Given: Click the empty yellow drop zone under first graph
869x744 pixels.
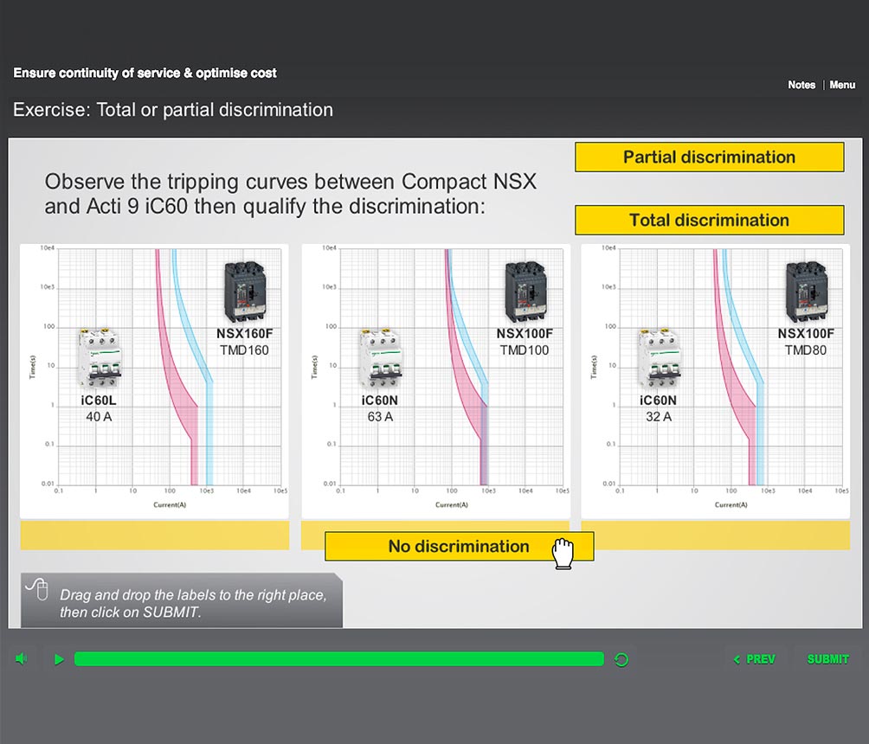Looking at the screenshot, I should (x=154, y=536).
